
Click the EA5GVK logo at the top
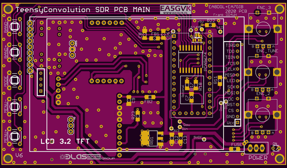coord(175,10)
